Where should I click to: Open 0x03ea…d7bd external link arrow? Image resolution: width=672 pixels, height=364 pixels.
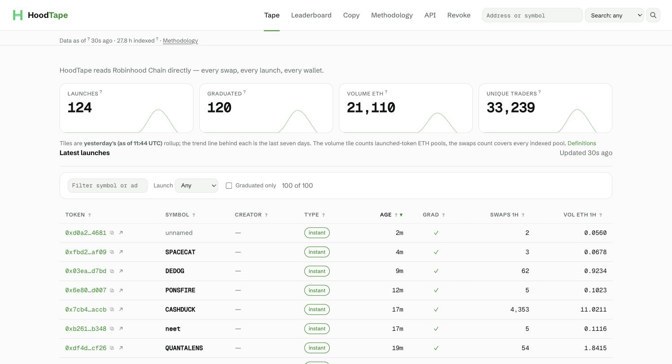[x=121, y=271]
